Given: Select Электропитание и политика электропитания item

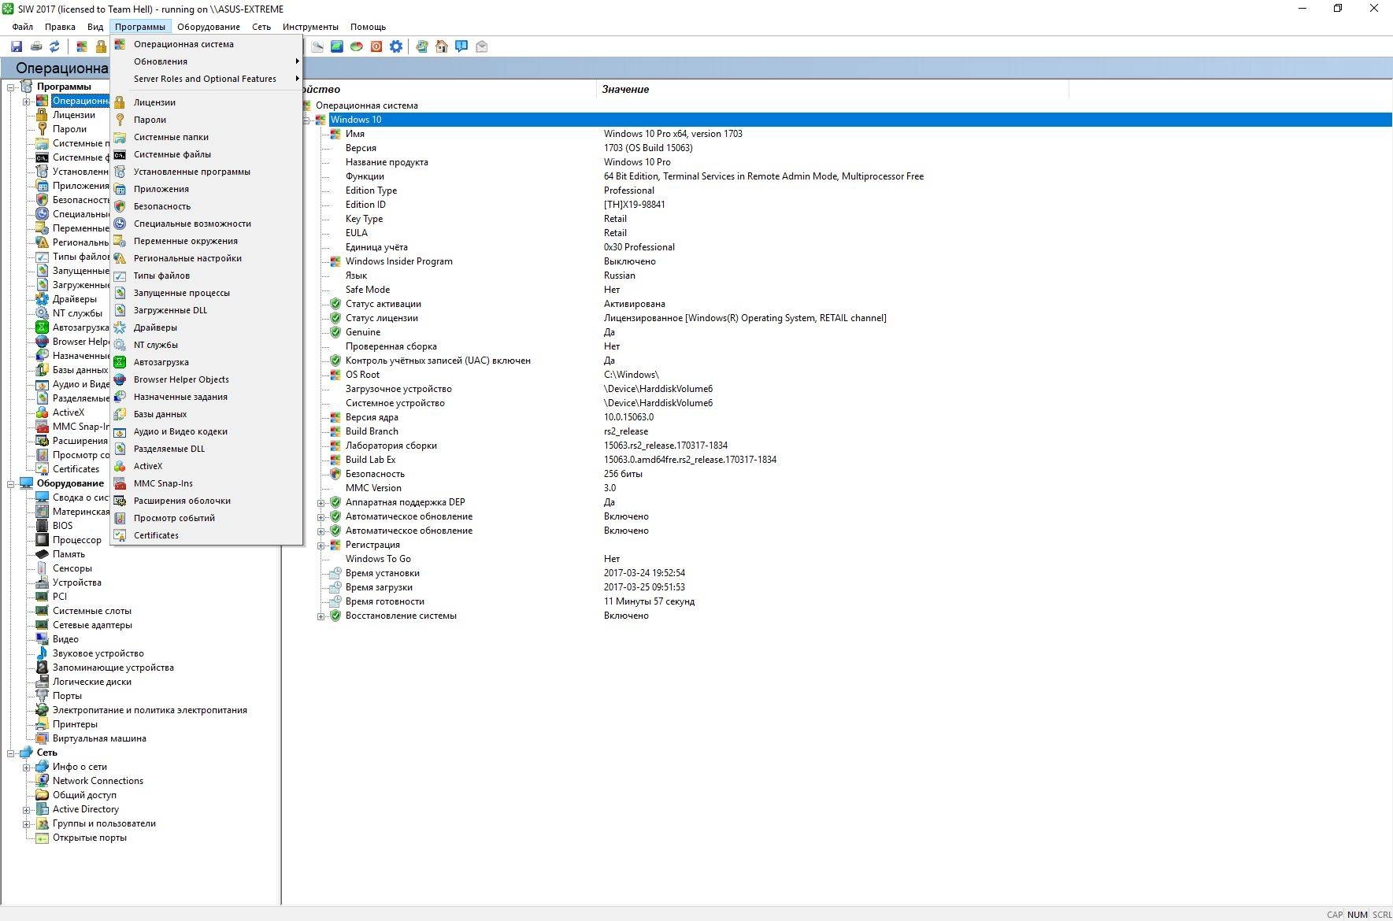Looking at the screenshot, I should click(150, 710).
